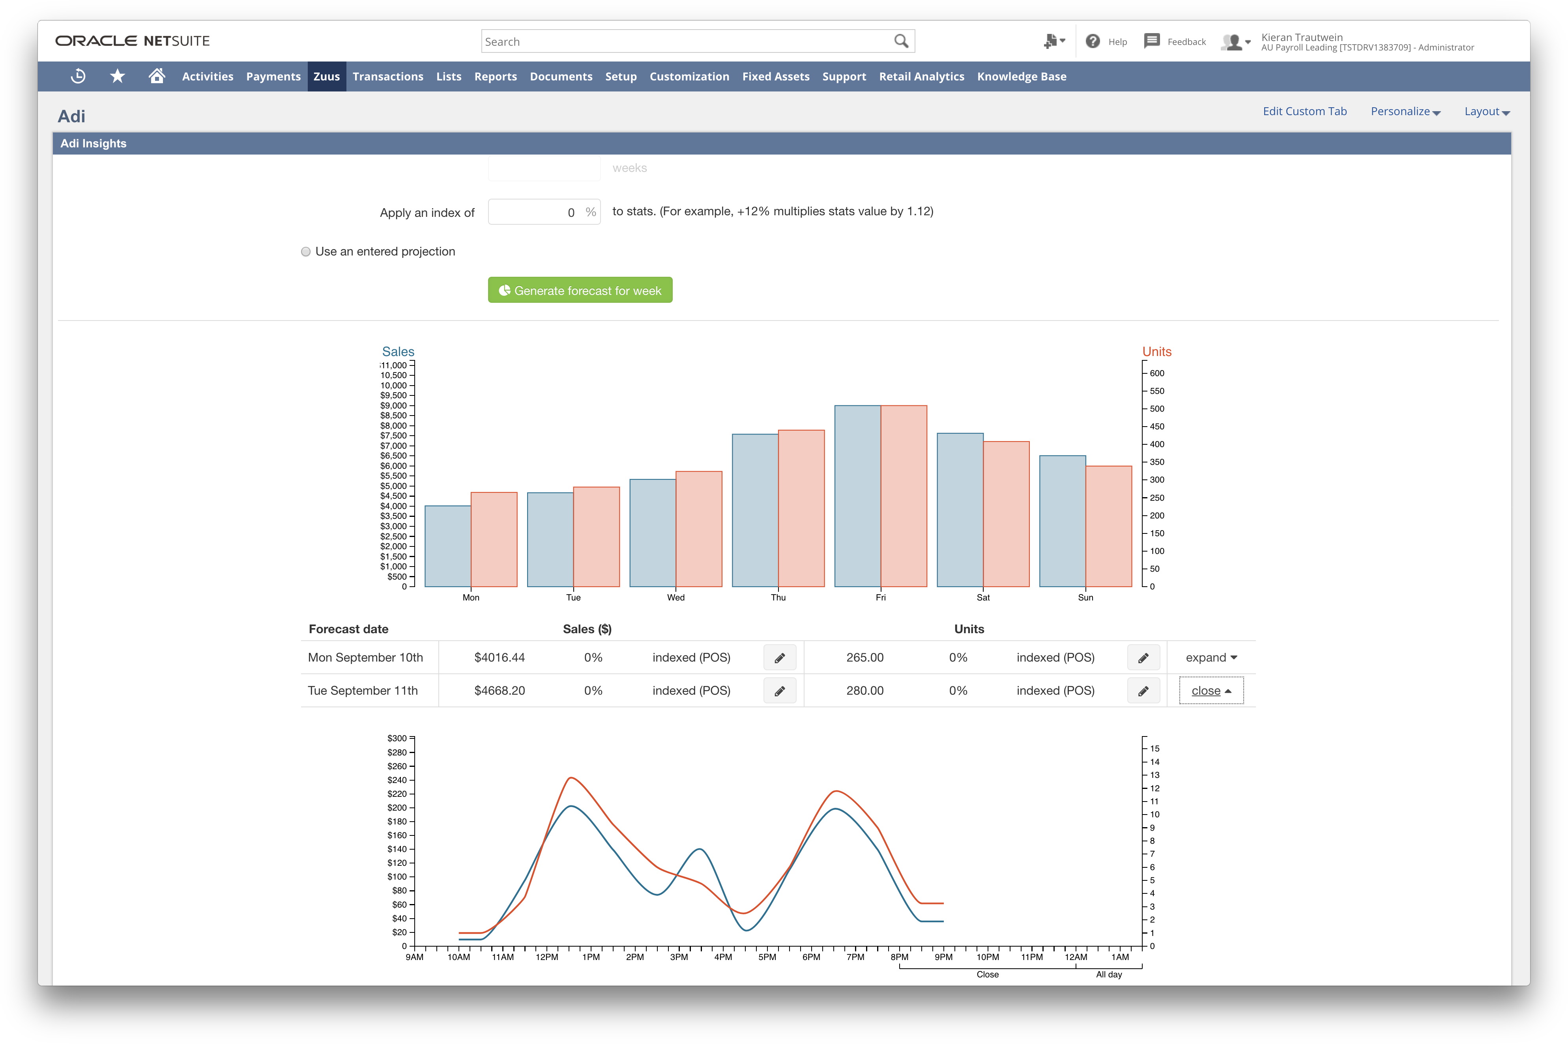Go to the Home house icon
Image resolution: width=1568 pixels, height=1044 pixels.
tap(157, 76)
